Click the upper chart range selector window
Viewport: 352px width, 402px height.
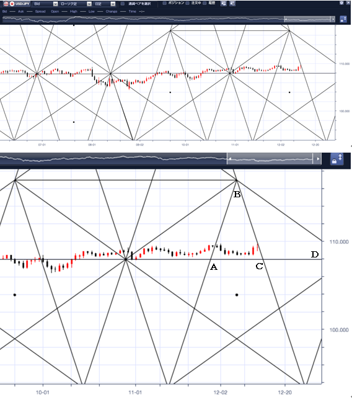pyautogui.click(x=307, y=19)
